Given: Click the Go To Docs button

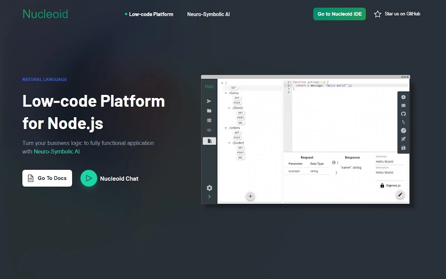Looking at the screenshot, I should [x=47, y=178].
